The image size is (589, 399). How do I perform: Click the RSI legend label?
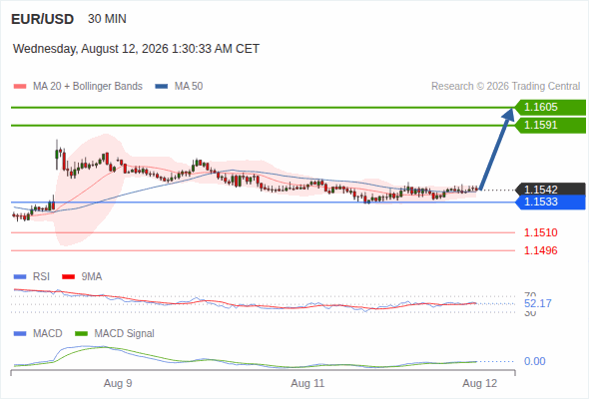[41, 277]
